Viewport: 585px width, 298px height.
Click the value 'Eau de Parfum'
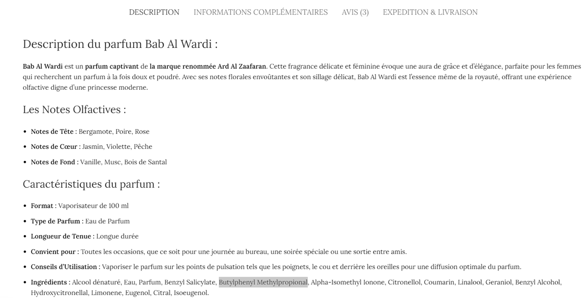coord(107,221)
